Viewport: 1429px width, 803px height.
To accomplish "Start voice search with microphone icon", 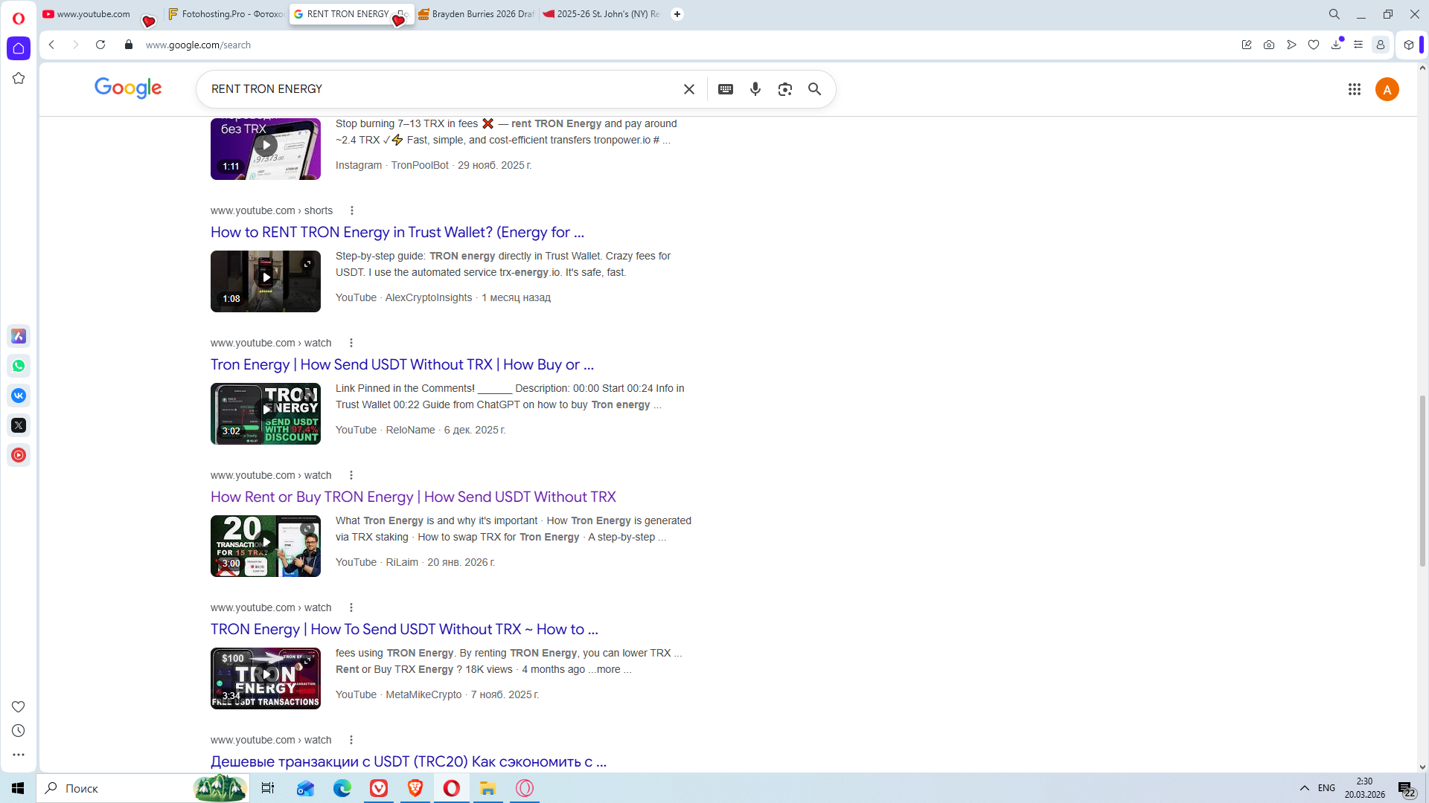I will 755,89.
